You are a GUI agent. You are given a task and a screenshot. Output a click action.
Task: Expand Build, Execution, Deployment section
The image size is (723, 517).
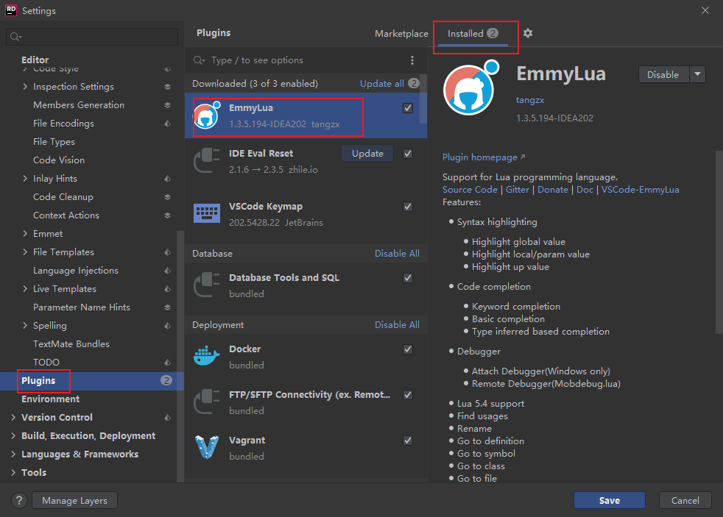point(13,436)
